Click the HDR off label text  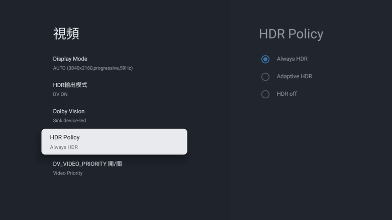point(287,94)
